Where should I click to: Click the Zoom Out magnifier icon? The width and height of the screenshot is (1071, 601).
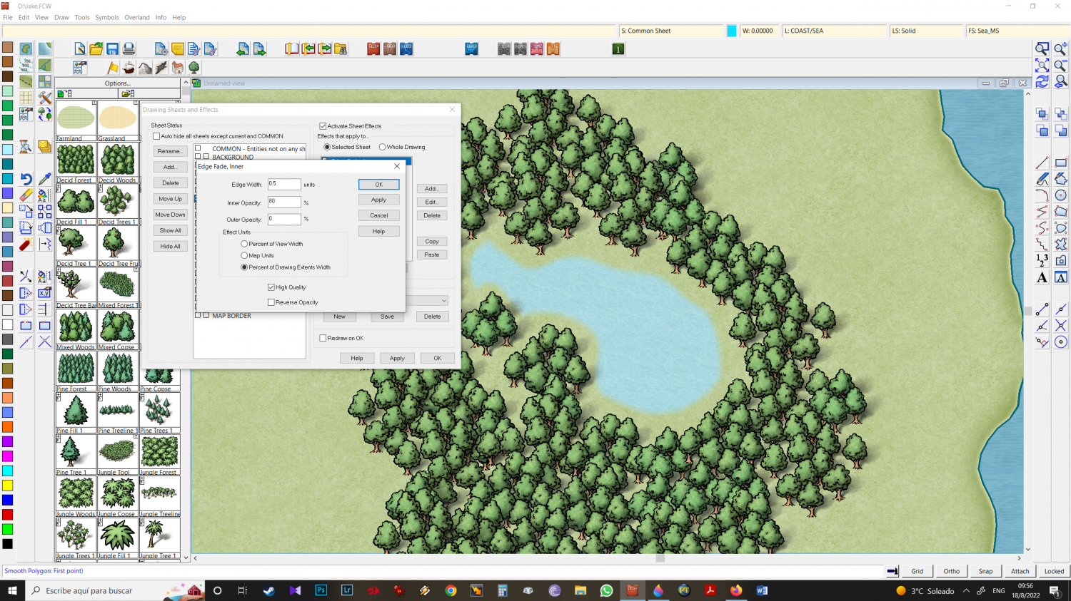(1060, 66)
